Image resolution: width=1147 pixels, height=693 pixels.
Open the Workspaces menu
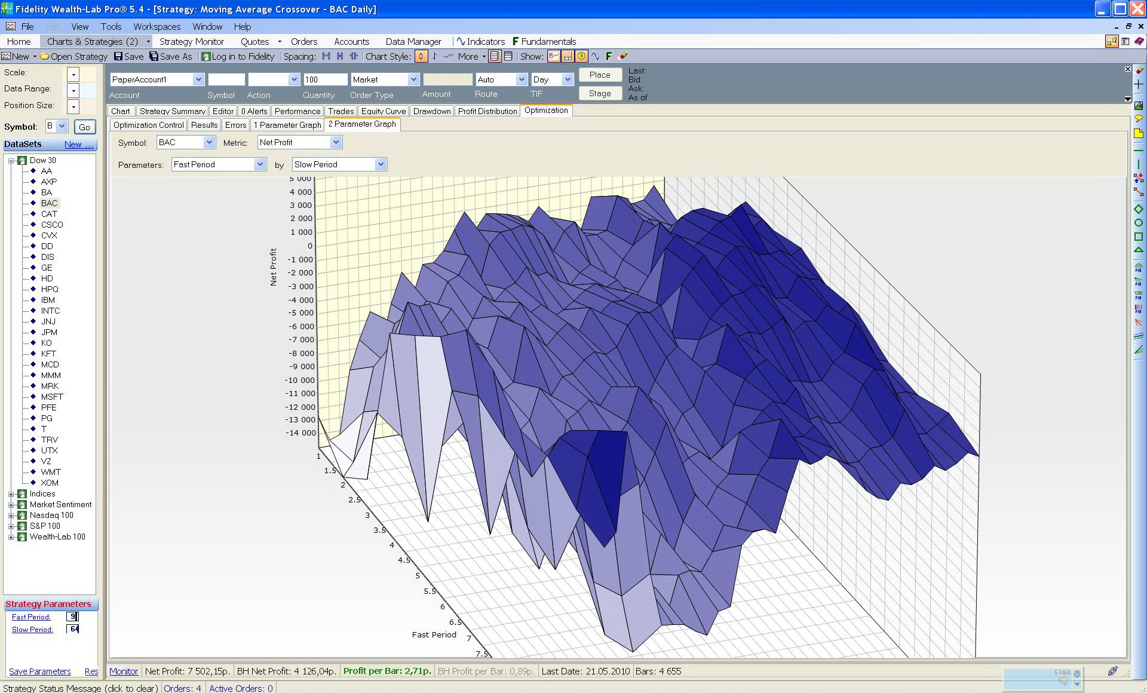point(157,26)
